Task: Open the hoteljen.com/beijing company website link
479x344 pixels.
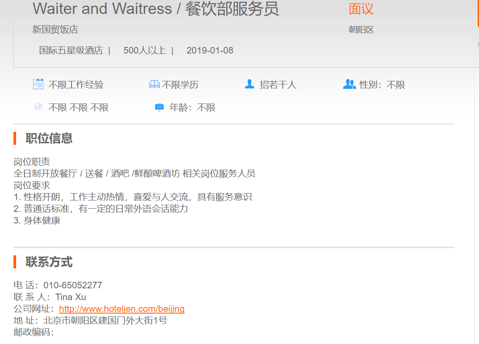Action: tap(121, 309)
